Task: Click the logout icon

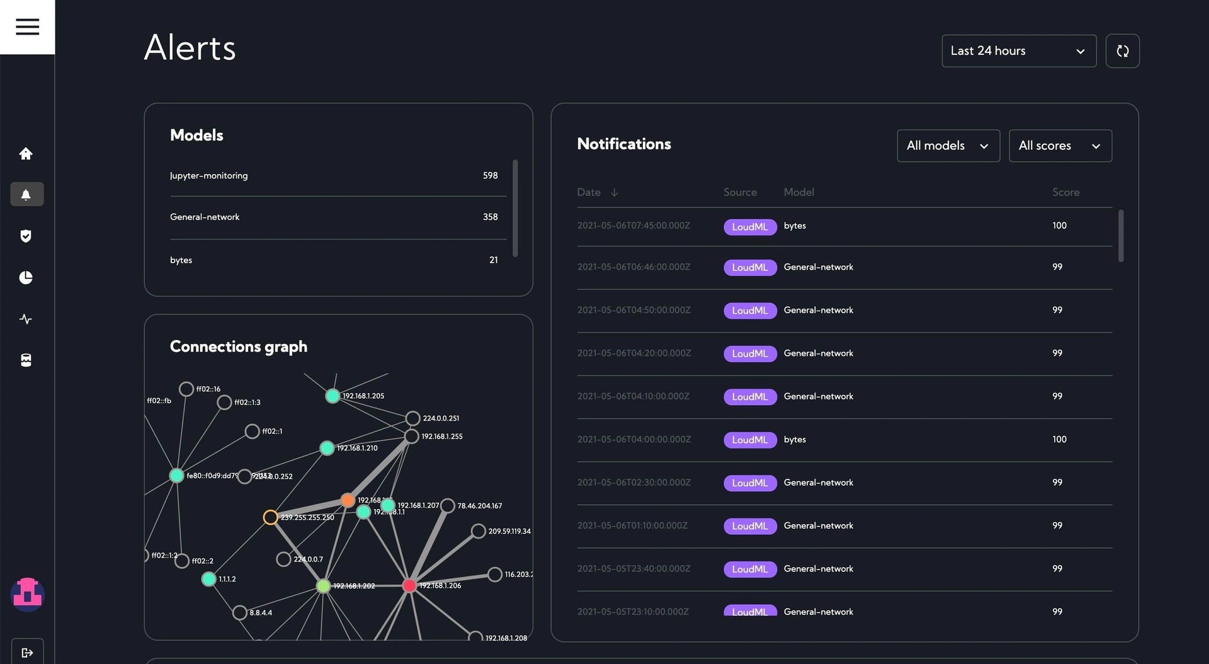Action: [x=27, y=652]
